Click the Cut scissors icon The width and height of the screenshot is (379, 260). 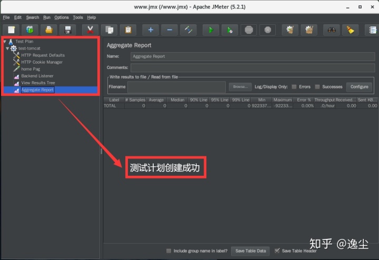90,30
